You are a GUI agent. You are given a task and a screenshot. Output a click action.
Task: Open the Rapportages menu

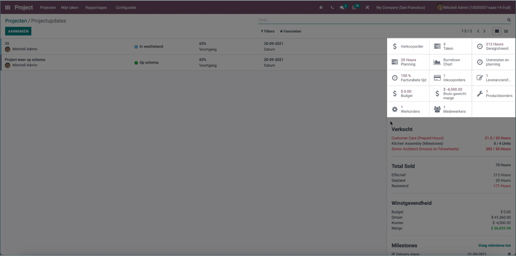96,8
